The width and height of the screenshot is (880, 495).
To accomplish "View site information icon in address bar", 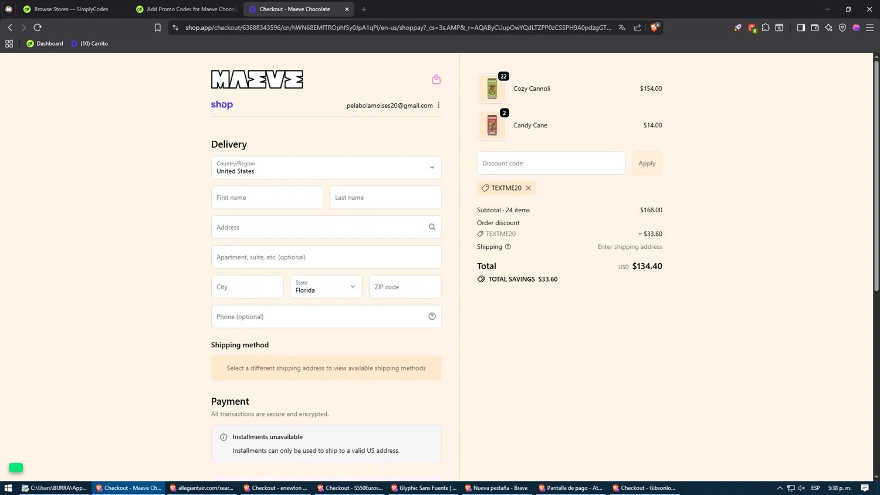I will pyautogui.click(x=175, y=28).
